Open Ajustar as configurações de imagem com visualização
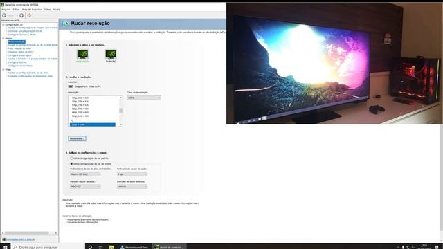This screenshot has width=443, height=249. pos(33,28)
